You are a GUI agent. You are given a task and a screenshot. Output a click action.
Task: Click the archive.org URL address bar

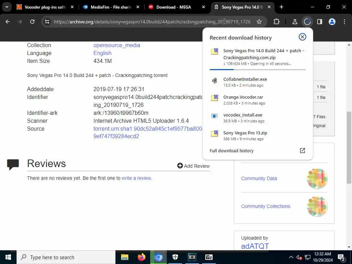(152, 22)
